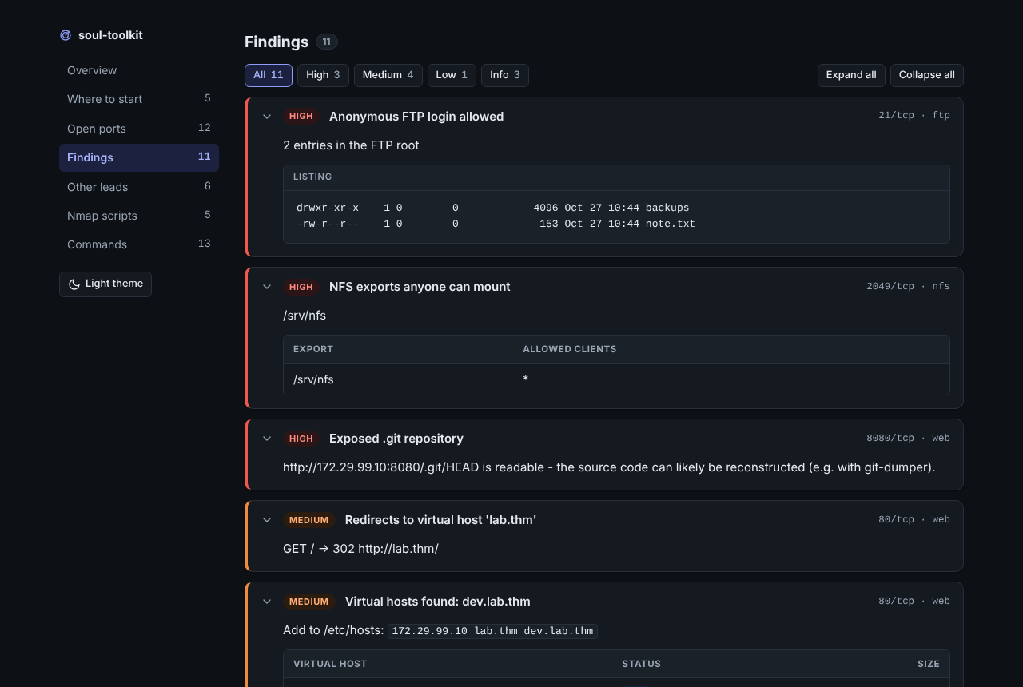Click Collapse all button

pos(927,75)
